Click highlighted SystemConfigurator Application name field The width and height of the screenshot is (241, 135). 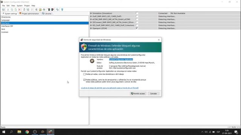(121, 59)
